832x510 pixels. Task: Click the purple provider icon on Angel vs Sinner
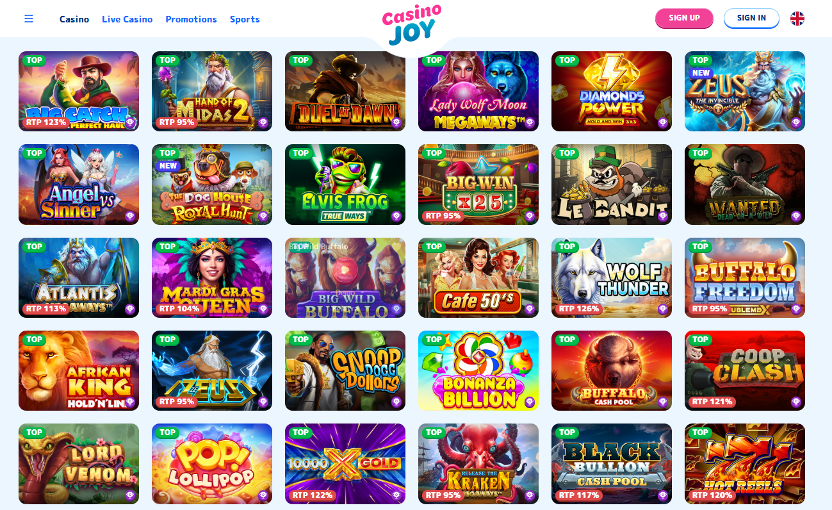(x=130, y=216)
